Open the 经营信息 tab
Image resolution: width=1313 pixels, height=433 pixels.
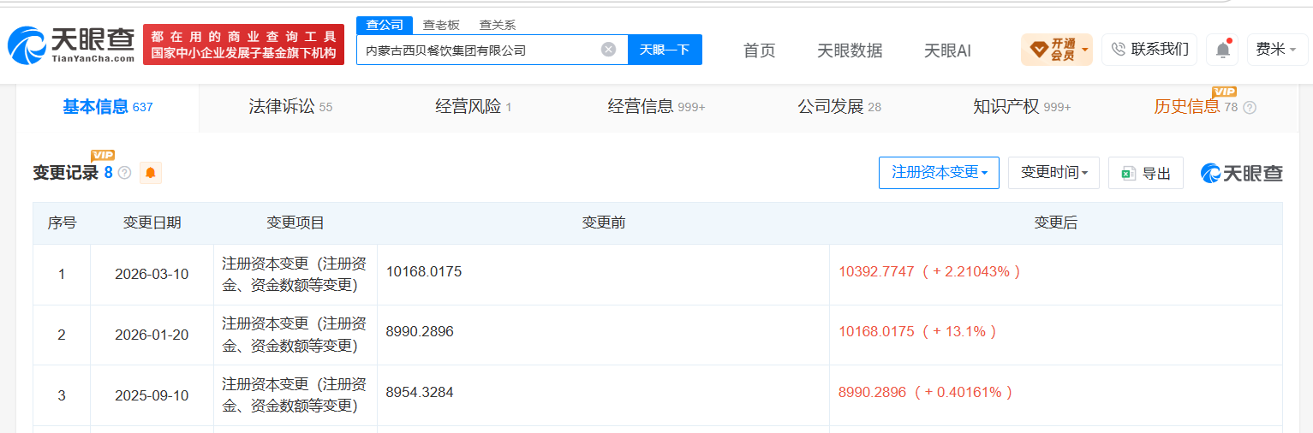point(656,107)
